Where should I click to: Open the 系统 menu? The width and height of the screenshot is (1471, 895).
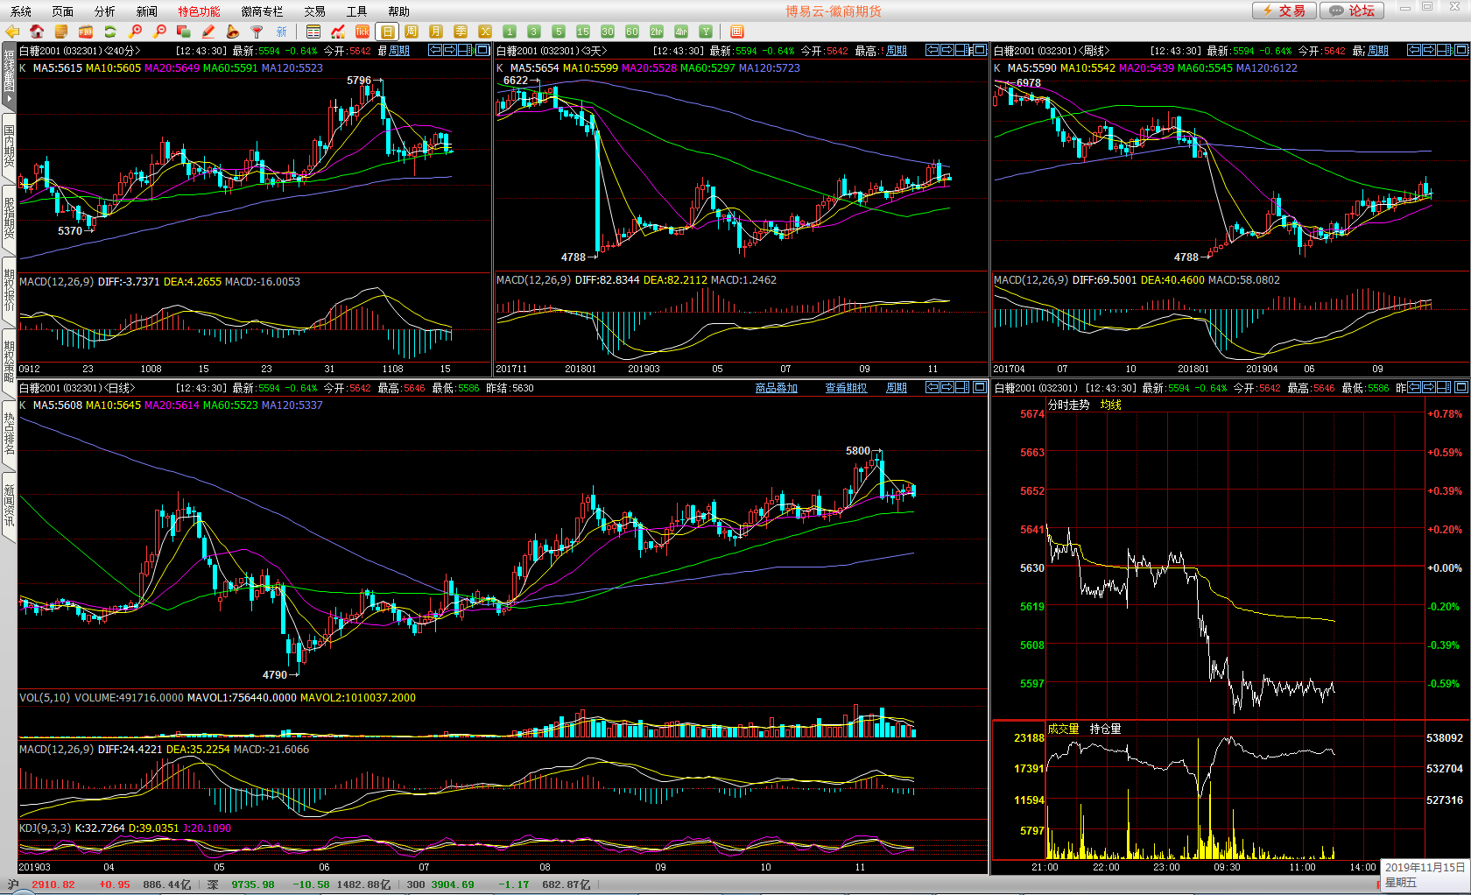pyautogui.click(x=21, y=11)
